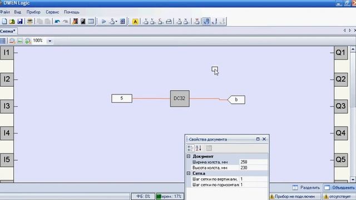
Task: Close the Свойства документа panel
Action: click(264, 139)
